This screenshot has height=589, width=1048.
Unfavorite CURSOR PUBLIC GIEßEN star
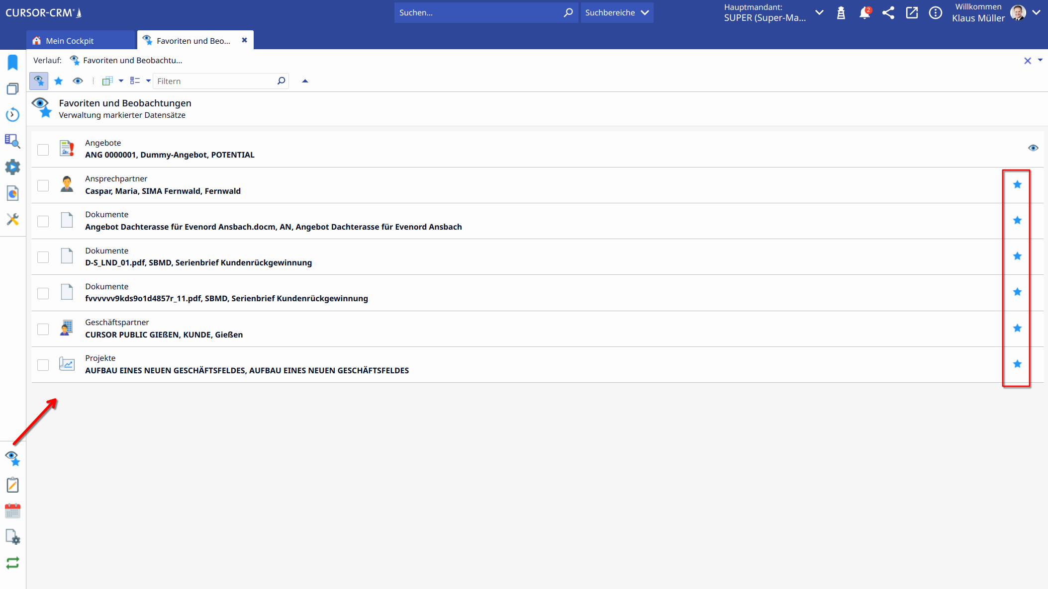[1017, 328]
